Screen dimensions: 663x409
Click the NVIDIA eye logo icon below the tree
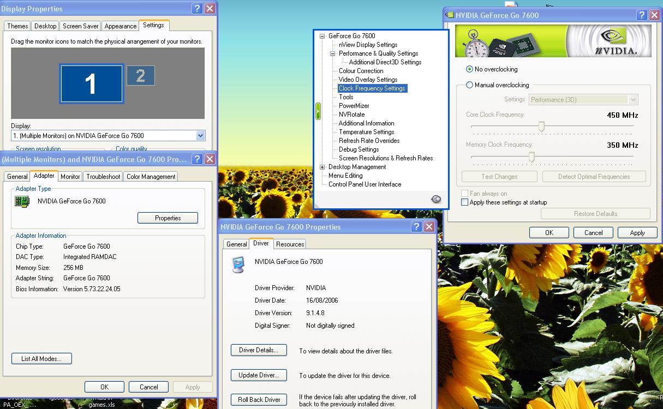(x=436, y=199)
